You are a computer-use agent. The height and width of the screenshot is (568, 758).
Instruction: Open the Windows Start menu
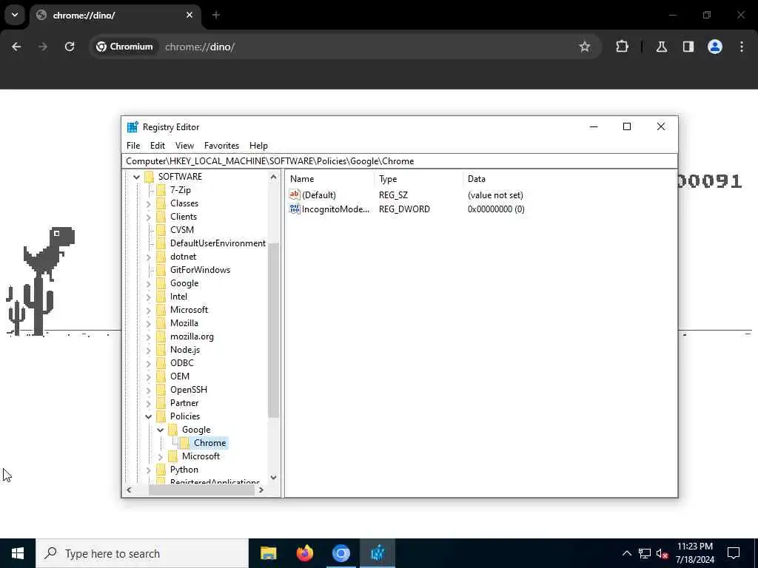18,553
